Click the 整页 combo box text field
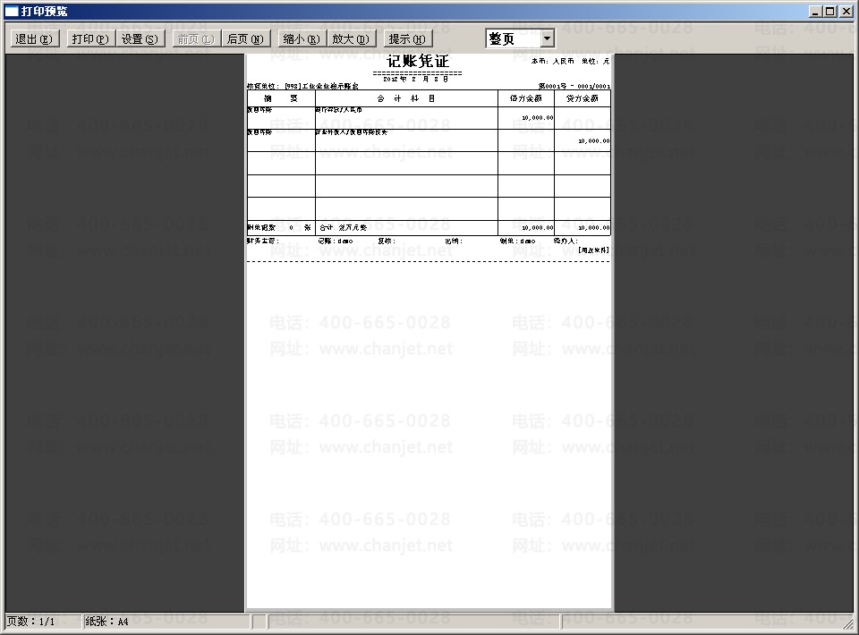859x635 pixels. click(512, 38)
